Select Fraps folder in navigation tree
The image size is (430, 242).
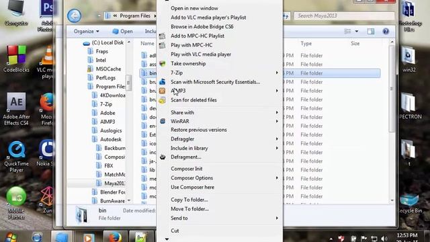(101, 51)
